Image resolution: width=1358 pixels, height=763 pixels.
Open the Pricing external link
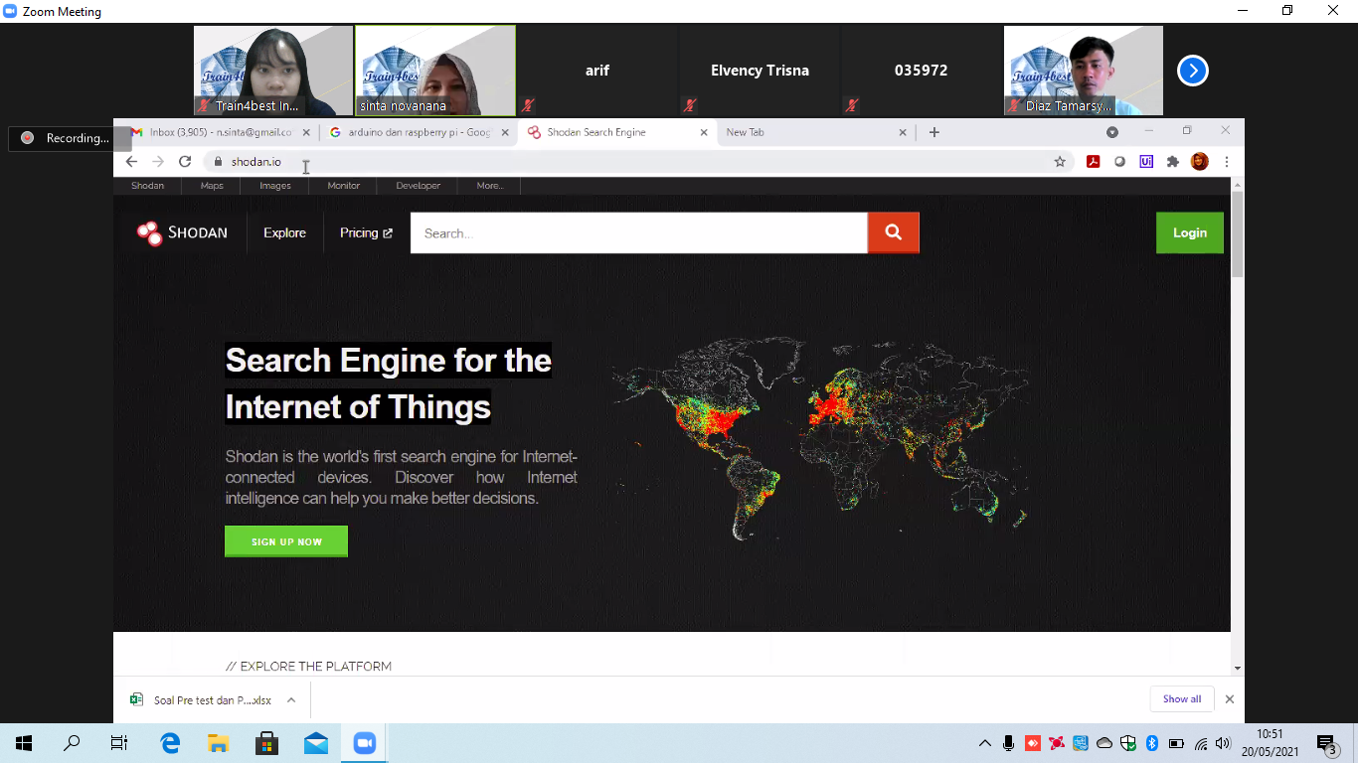pos(366,232)
